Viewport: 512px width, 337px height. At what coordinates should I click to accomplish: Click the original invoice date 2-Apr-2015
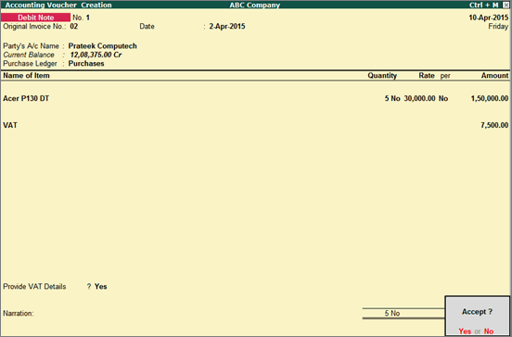coord(227,27)
